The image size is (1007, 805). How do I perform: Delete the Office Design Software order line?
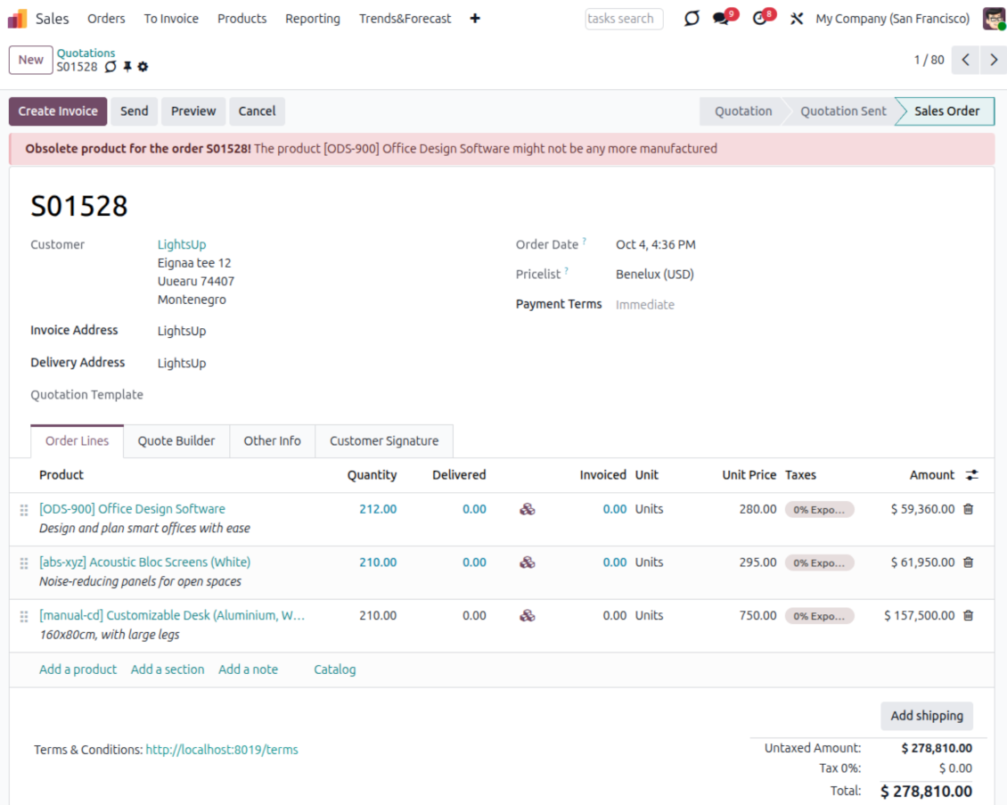coord(969,509)
